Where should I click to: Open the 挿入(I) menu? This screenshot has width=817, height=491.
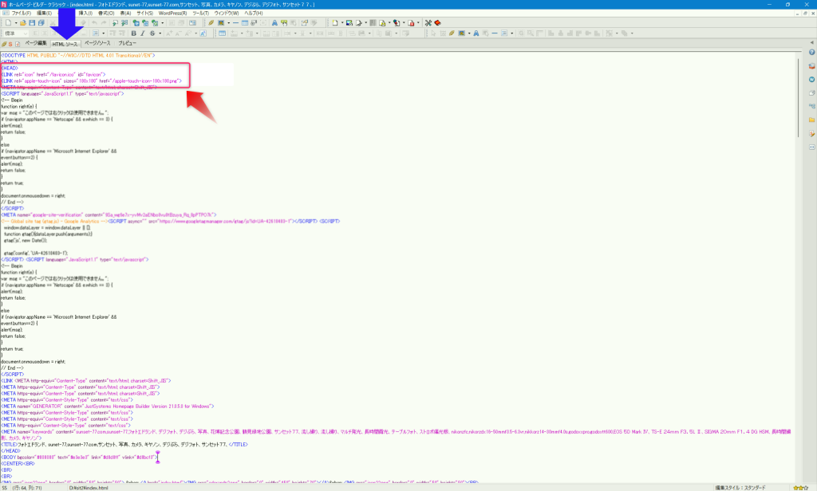tap(85, 13)
